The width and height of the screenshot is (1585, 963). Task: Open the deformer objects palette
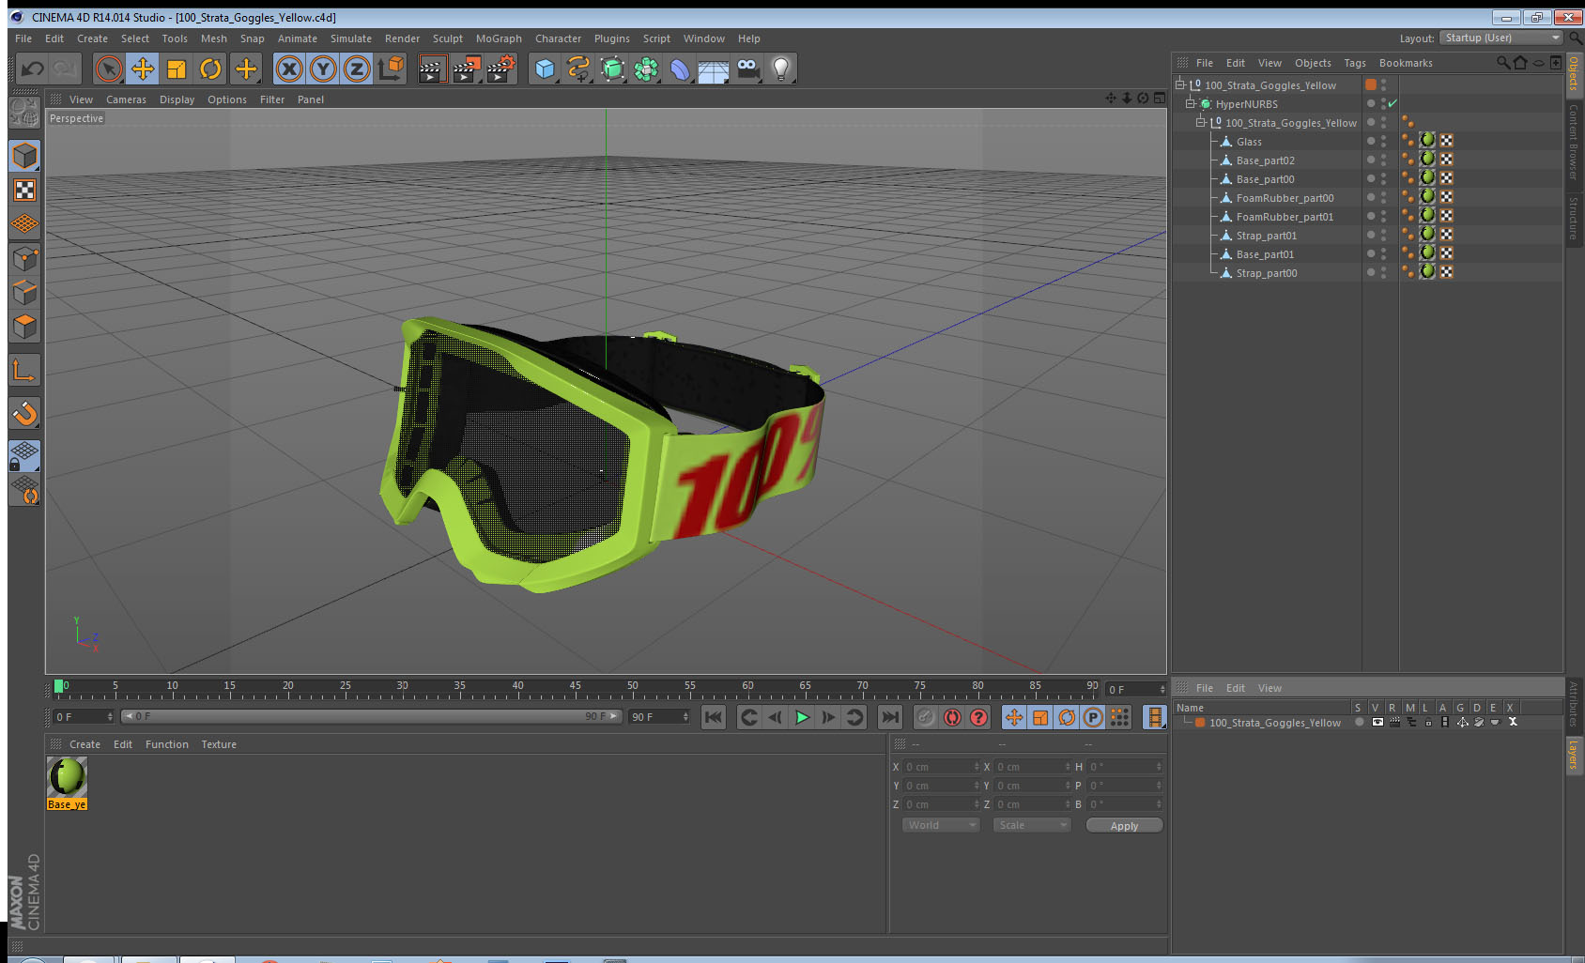click(x=680, y=69)
